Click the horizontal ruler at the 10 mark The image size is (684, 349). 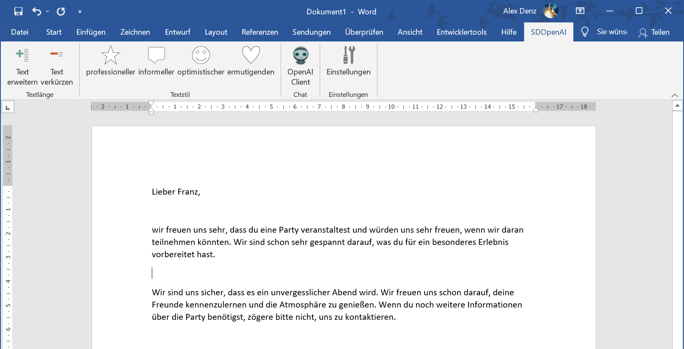click(x=391, y=107)
